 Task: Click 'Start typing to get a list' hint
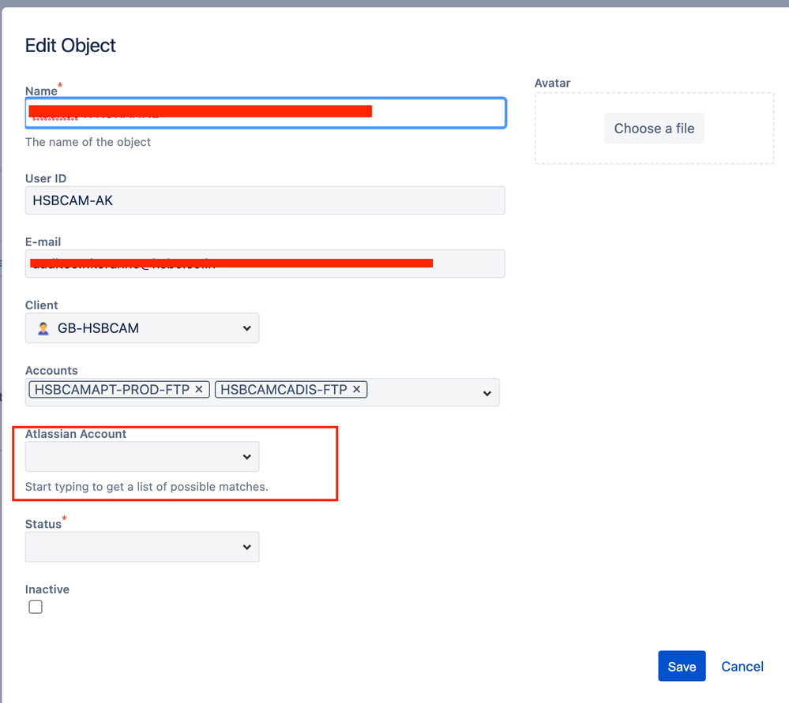[146, 487]
